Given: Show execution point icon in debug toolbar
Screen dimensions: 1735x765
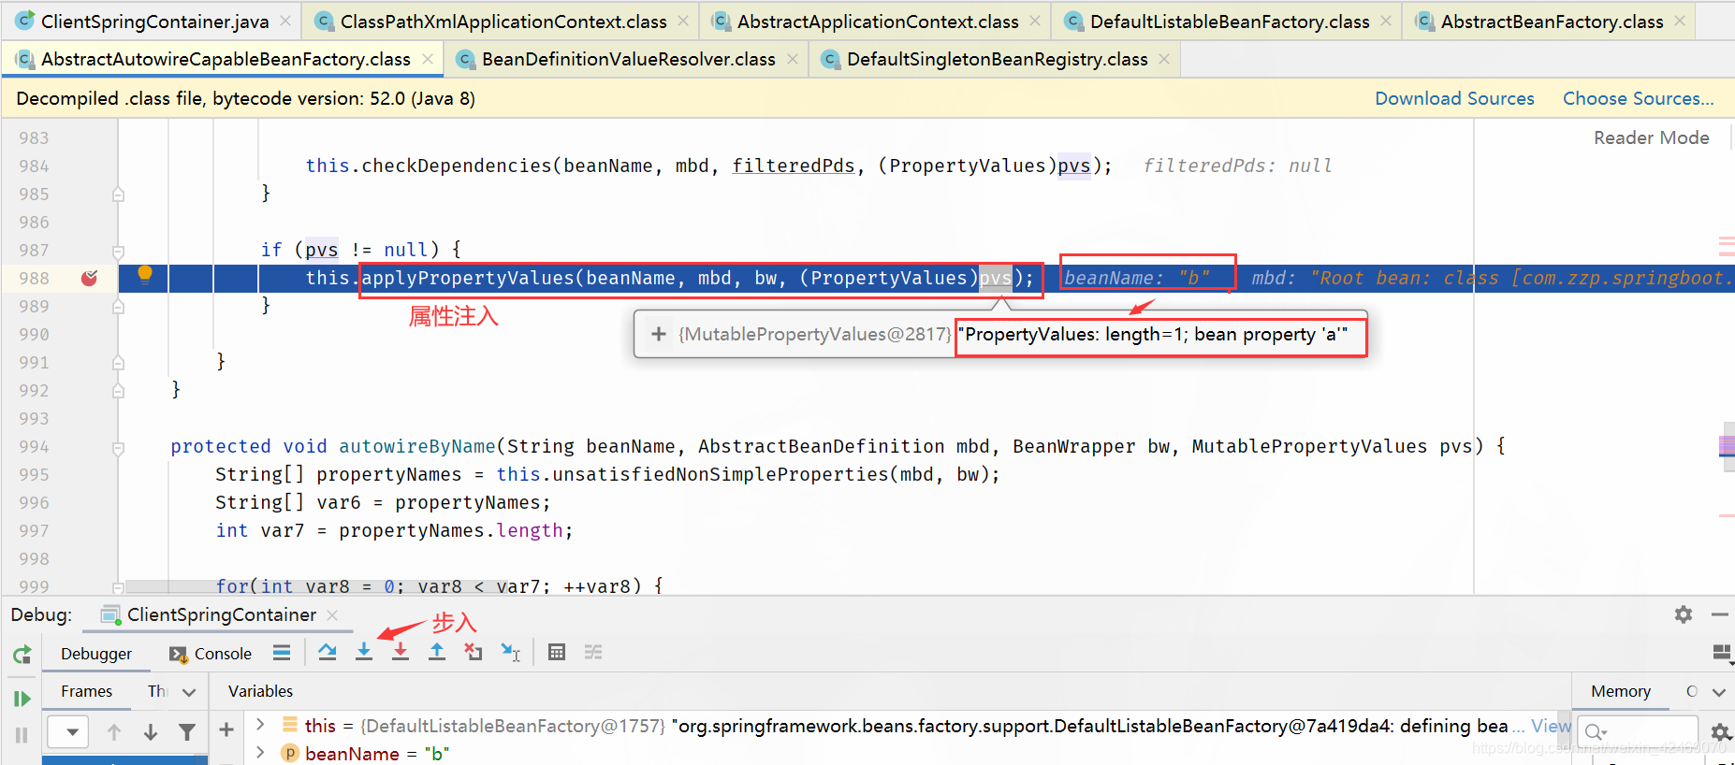Looking at the screenshot, I should click(x=282, y=653).
